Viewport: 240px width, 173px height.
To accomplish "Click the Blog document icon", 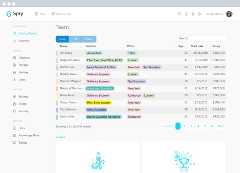I will coord(36,14).
